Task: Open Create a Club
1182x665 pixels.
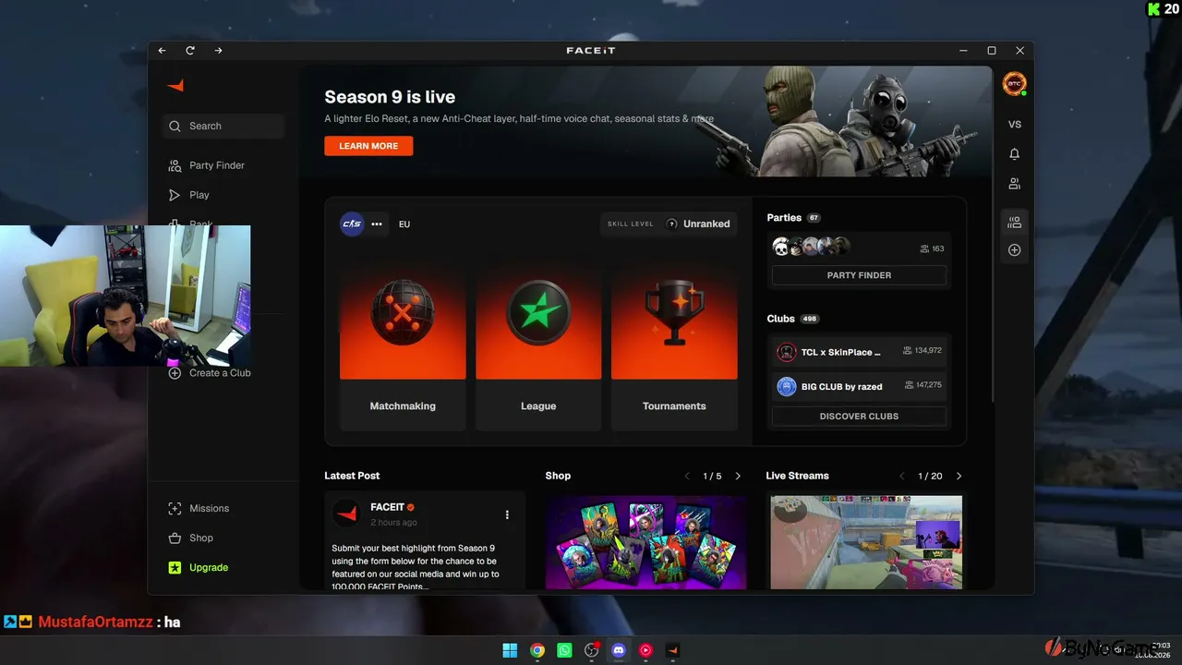Action: (x=220, y=373)
